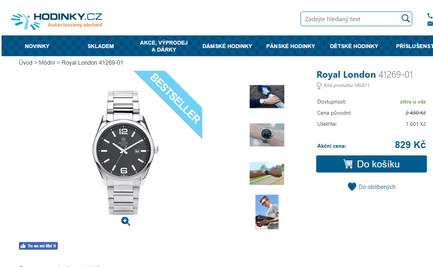Open Akce, výprodej a dárky menu
Screen dimensions: 433x267
[x=164, y=46]
